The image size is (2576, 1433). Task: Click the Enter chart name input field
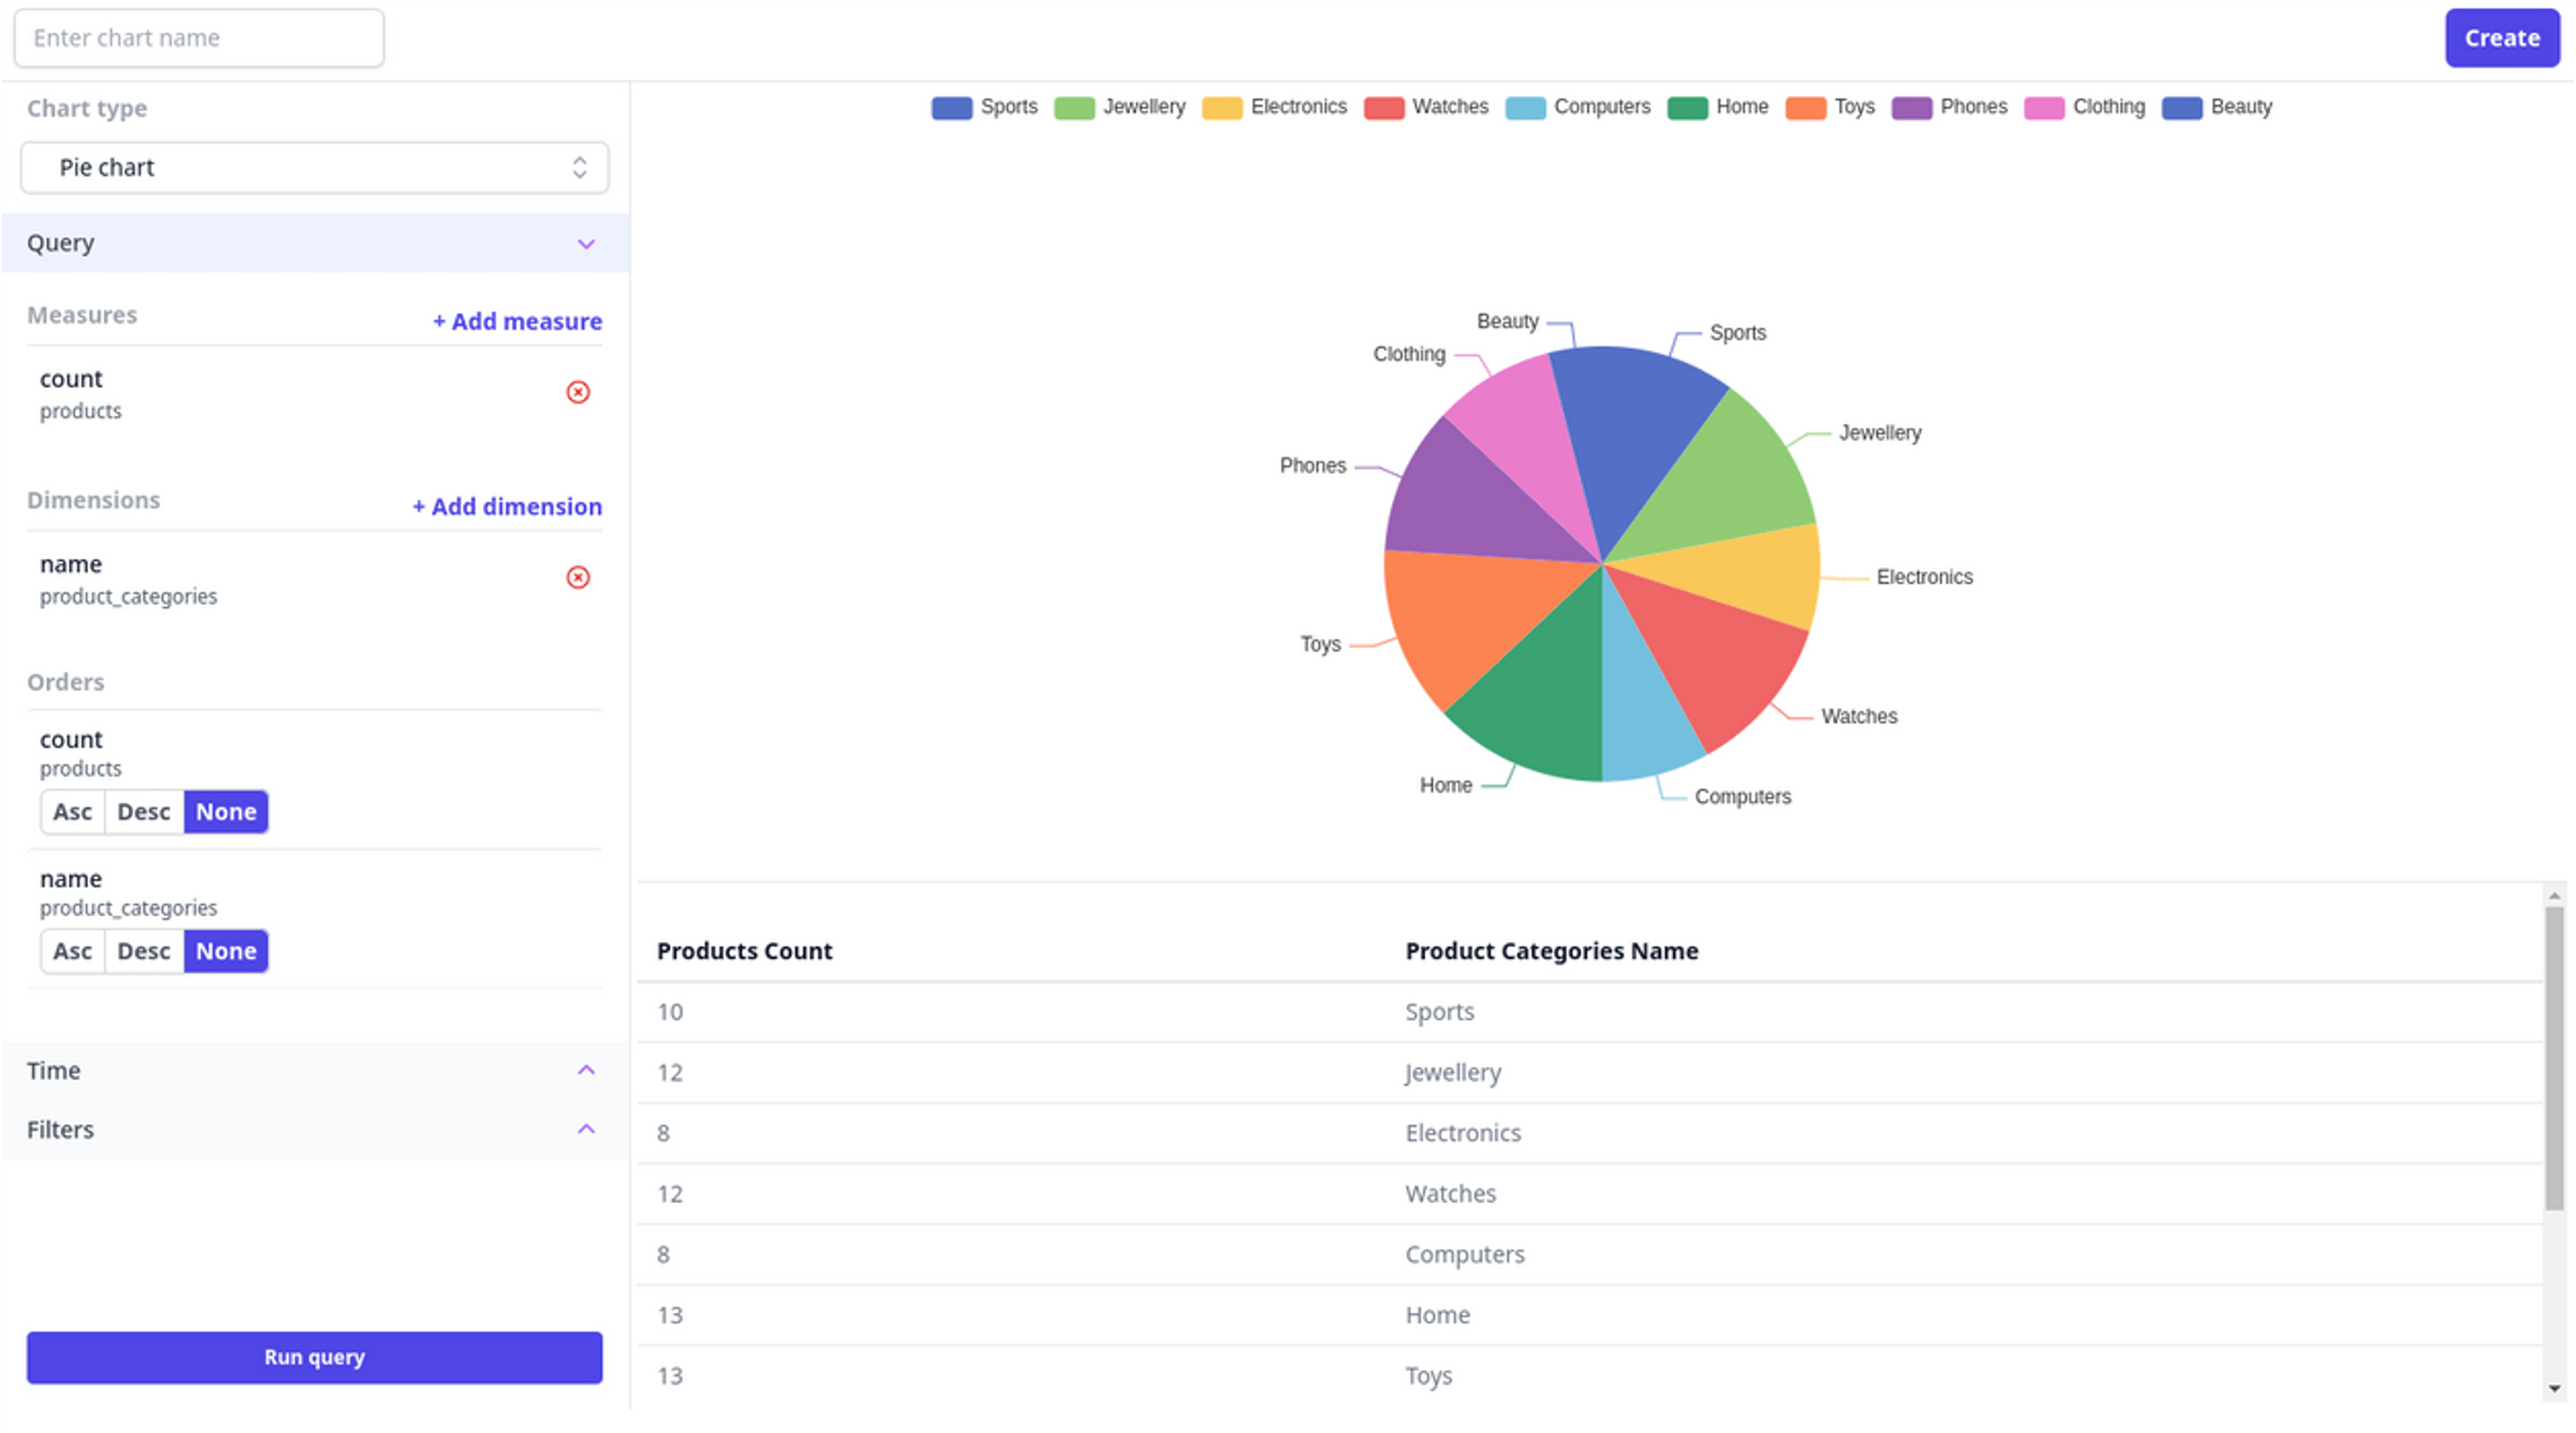(x=198, y=38)
